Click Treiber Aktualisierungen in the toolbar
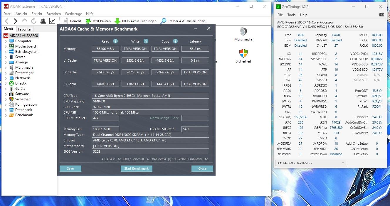 click(x=183, y=21)
